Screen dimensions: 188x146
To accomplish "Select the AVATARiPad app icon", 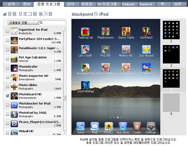I will coord(85,85).
